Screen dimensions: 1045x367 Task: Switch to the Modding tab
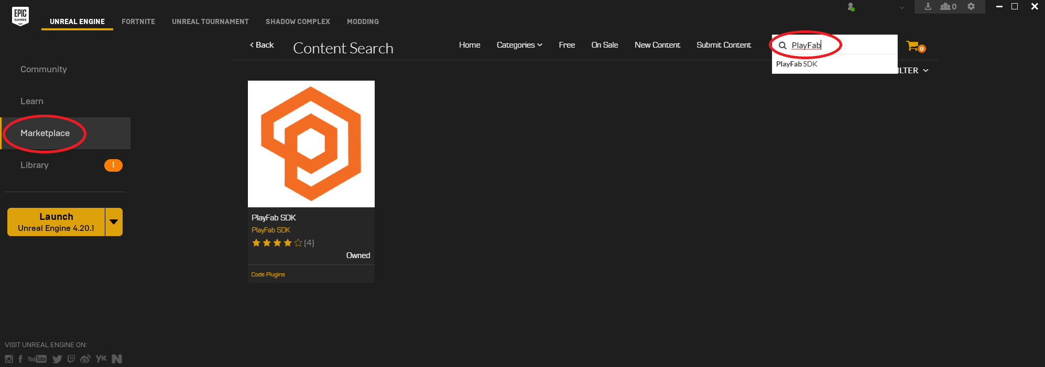click(x=363, y=21)
